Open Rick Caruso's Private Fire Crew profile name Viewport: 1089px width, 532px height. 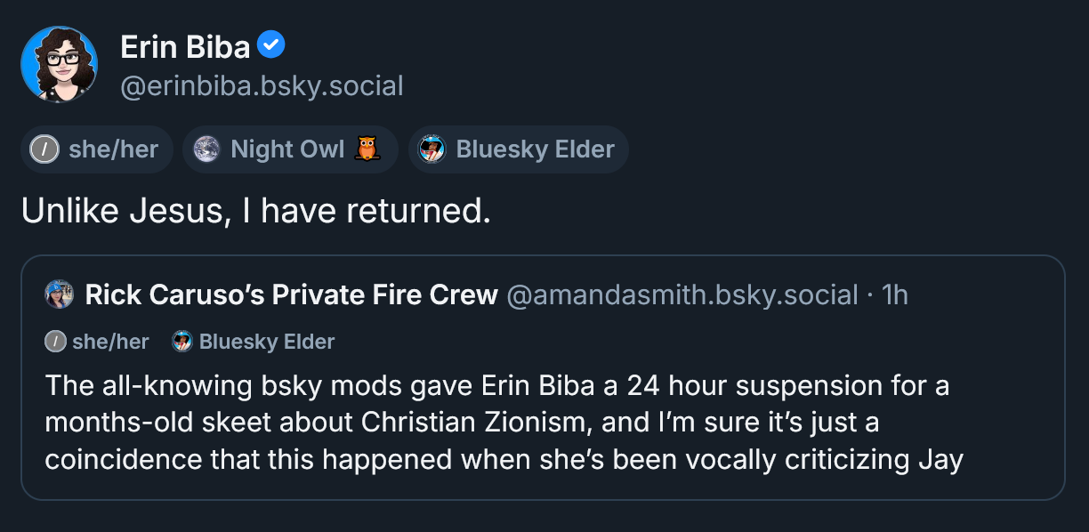click(x=291, y=295)
